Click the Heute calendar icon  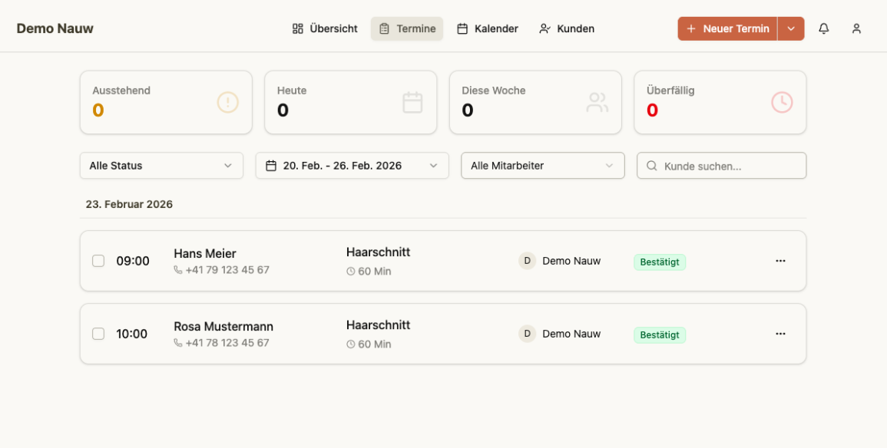[412, 102]
